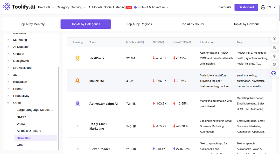The image size is (280, 154).
Task: Expand the 3D category arrow
Action: 8,75
